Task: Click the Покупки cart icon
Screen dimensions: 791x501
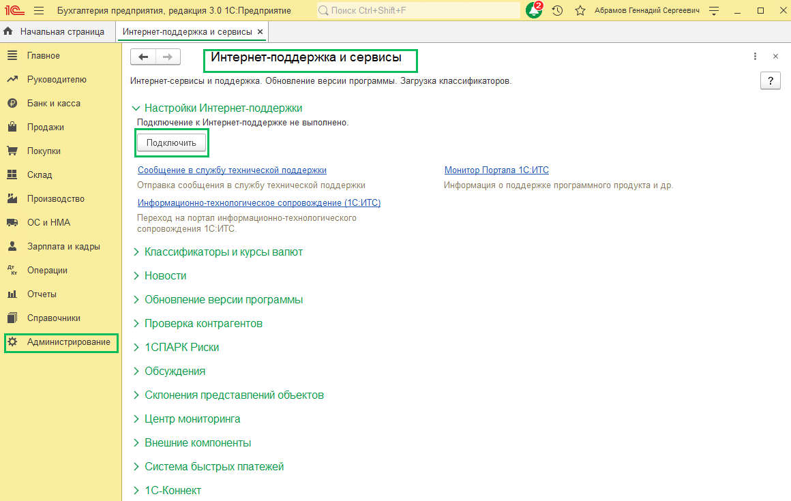Action: pos(12,151)
